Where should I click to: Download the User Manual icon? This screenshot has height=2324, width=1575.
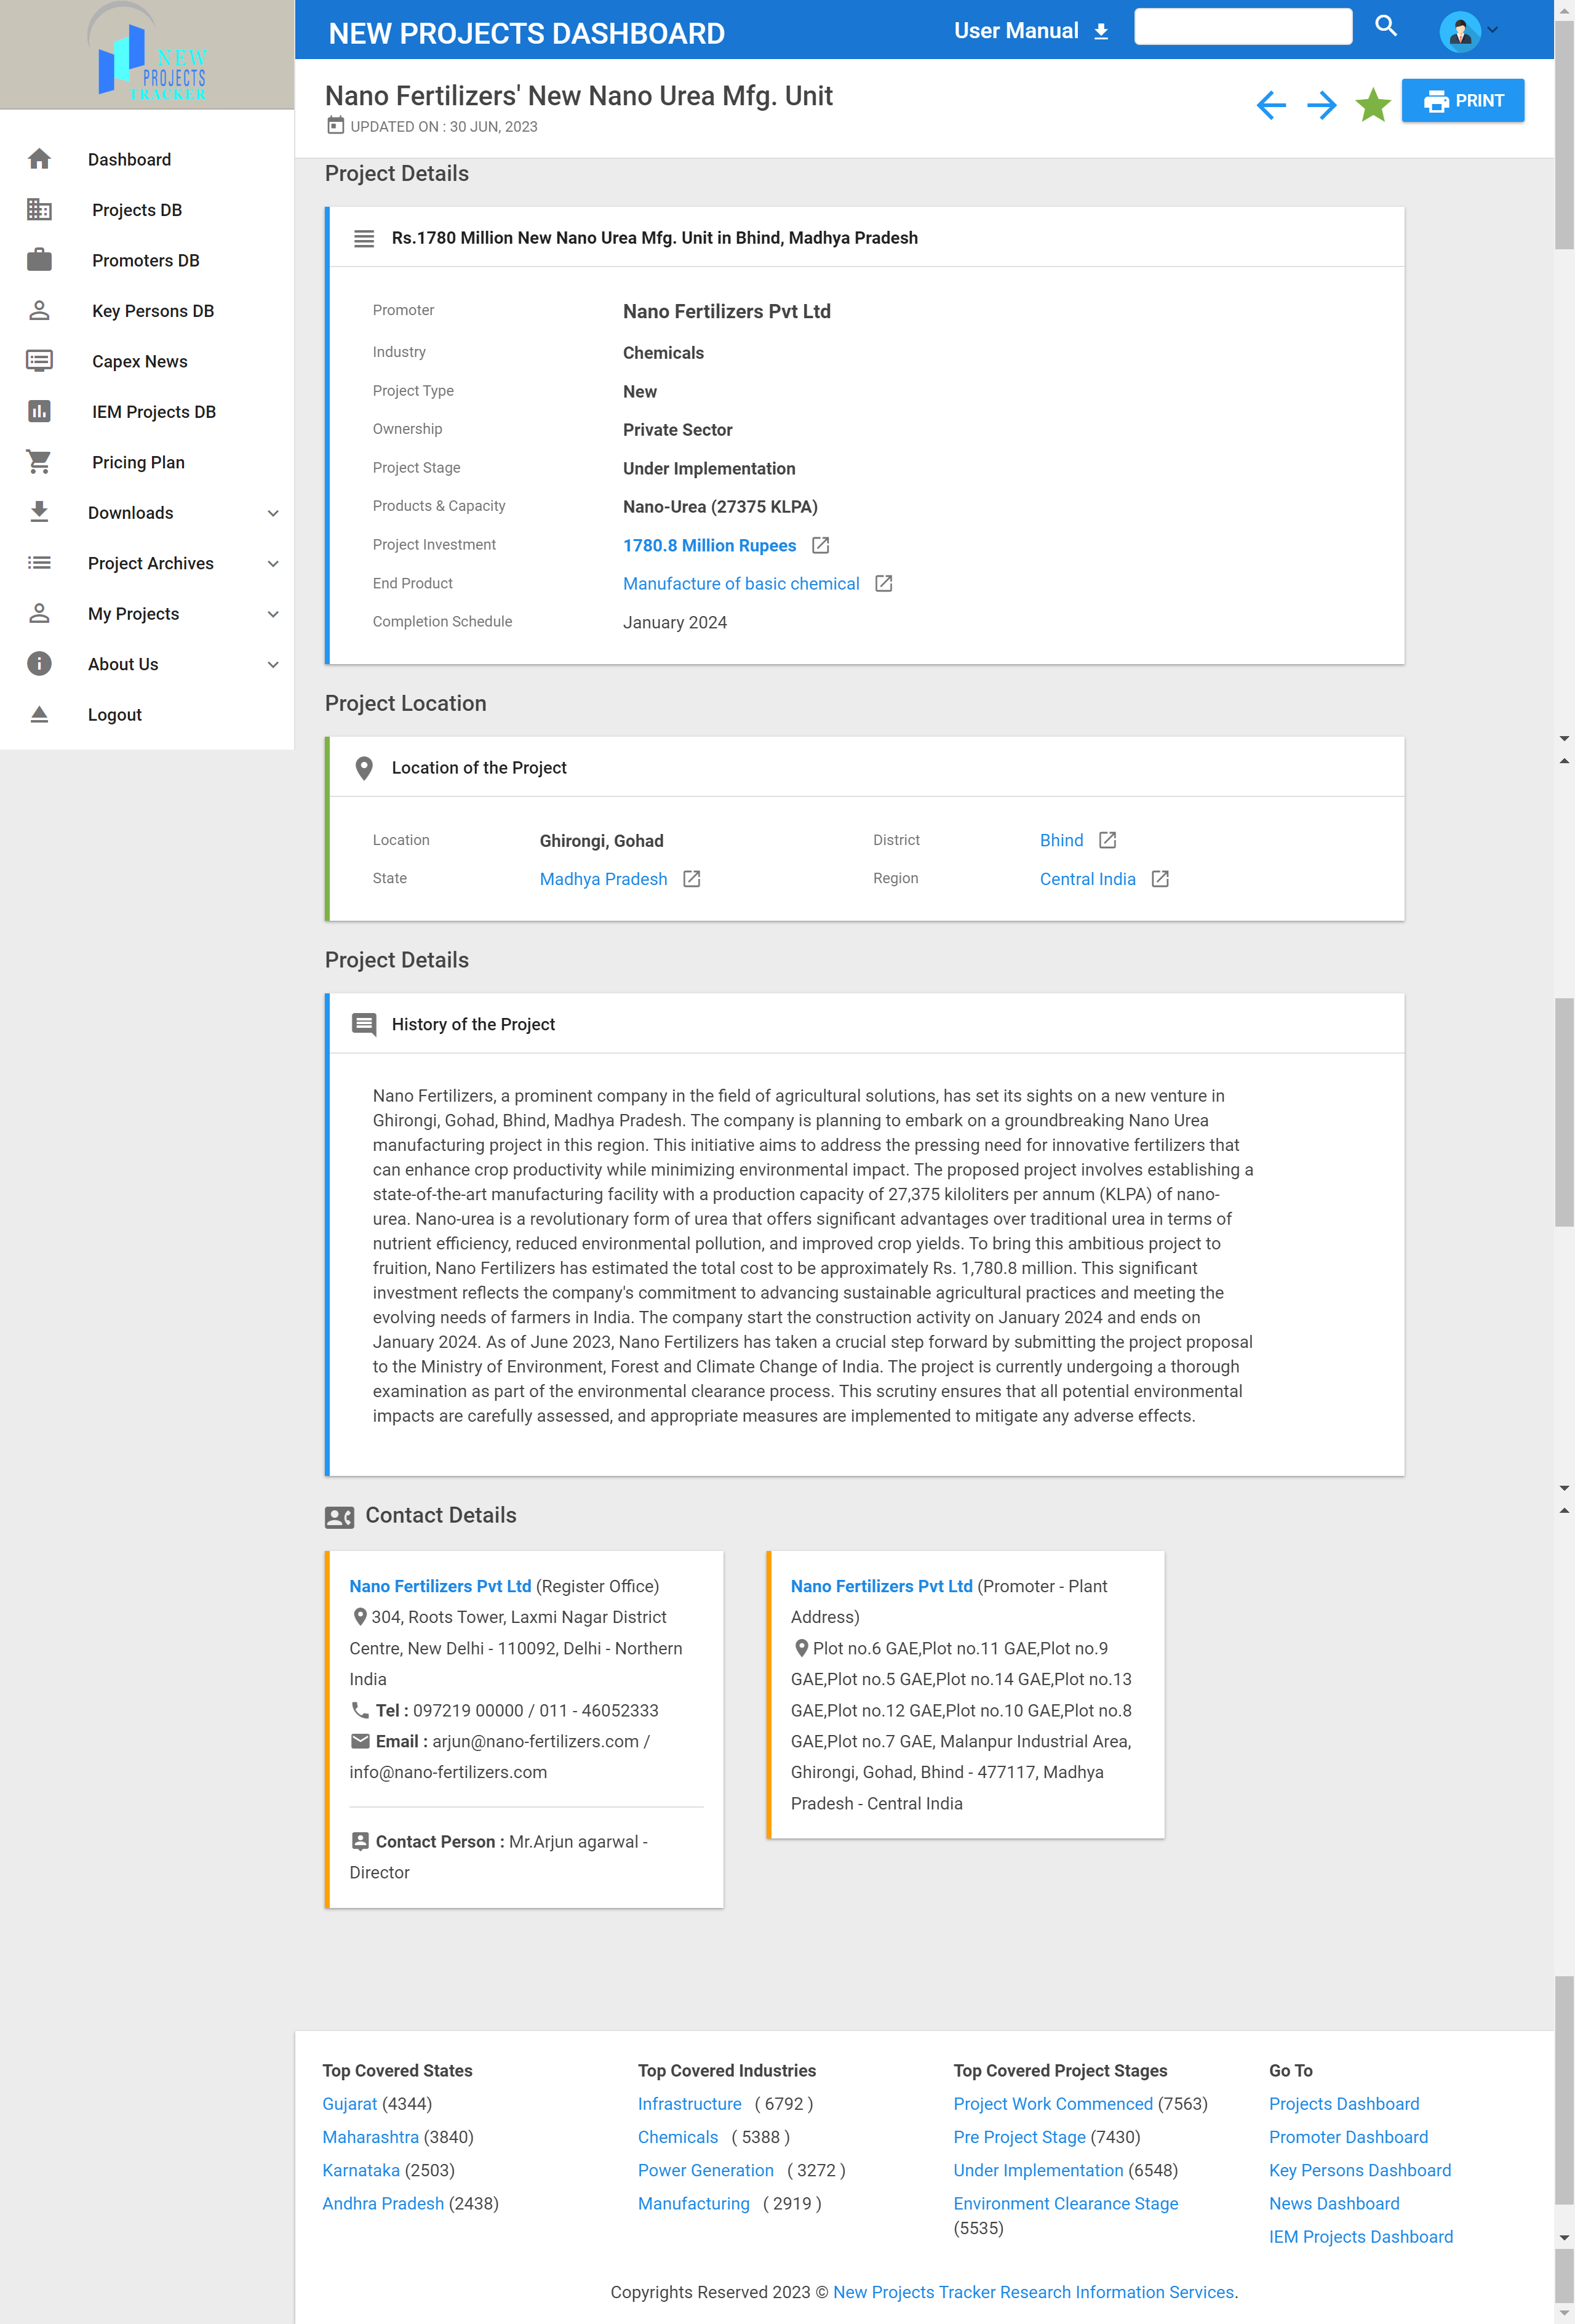[1100, 32]
